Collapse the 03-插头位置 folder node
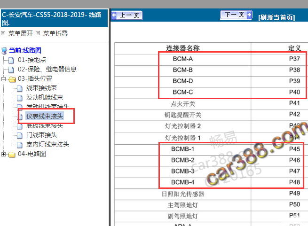The height and width of the screenshot is (226, 308). coord(3,79)
